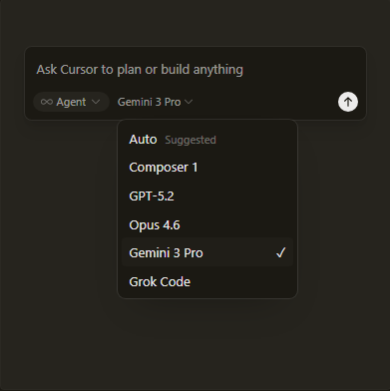
Task: Click the send up-arrow button
Action: click(x=348, y=102)
